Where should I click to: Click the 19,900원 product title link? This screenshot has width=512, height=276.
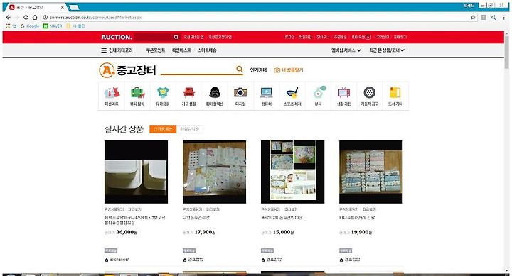(x=357, y=217)
